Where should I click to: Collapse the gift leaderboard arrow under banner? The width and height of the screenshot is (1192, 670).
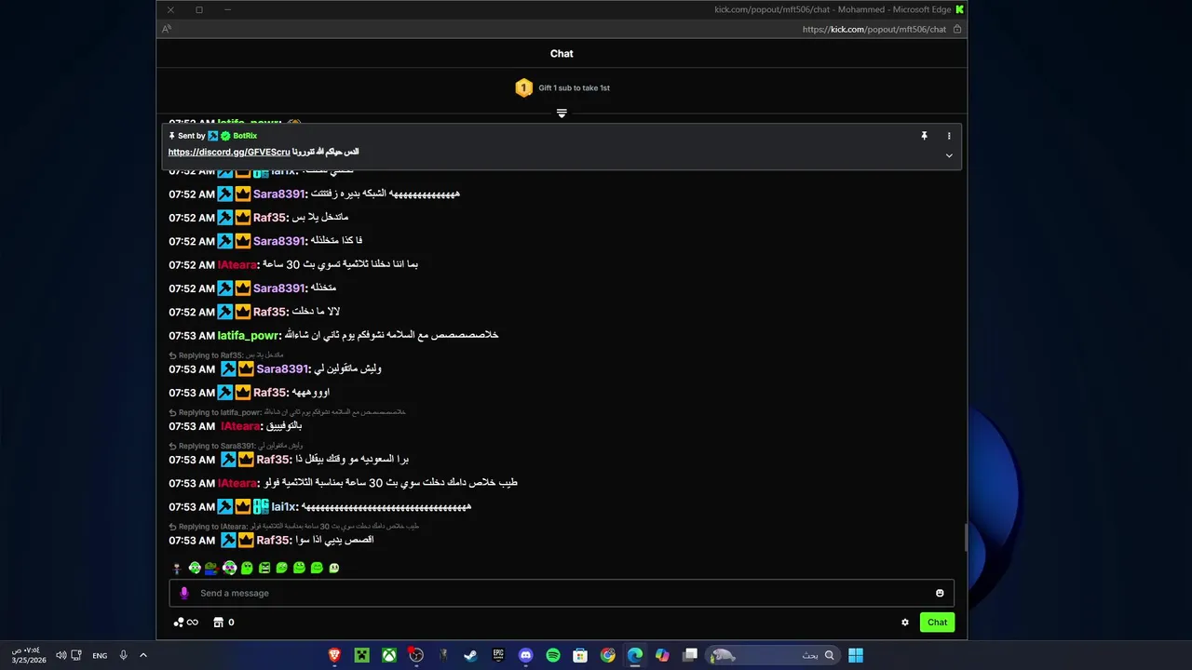562,113
